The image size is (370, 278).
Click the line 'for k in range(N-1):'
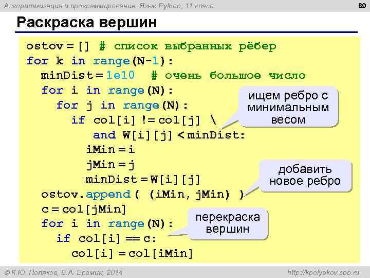coord(100,61)
